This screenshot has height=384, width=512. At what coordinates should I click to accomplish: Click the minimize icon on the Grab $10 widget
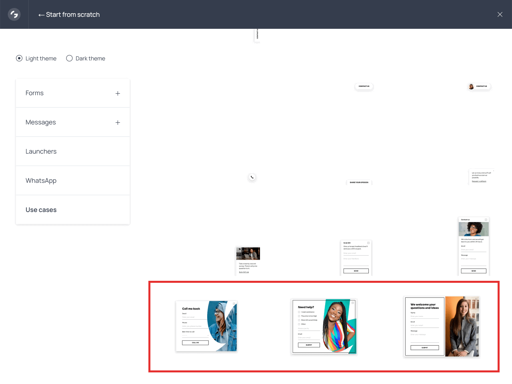click(x=368, y=243)
